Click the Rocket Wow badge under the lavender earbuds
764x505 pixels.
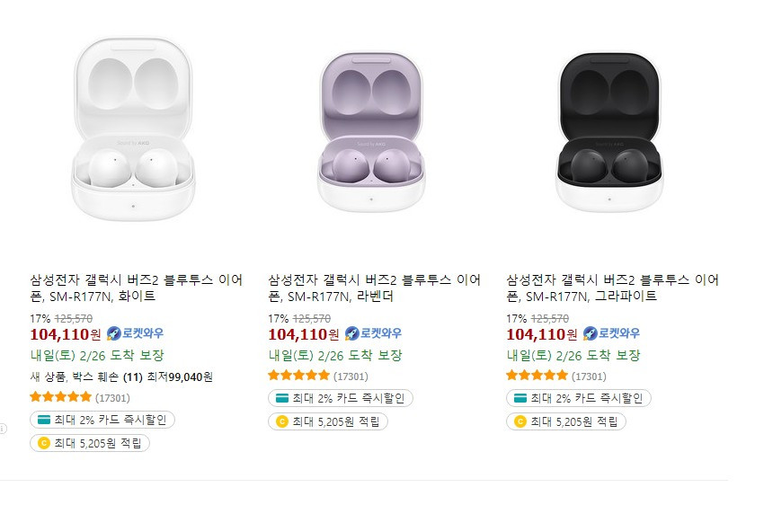coord(373,333)
